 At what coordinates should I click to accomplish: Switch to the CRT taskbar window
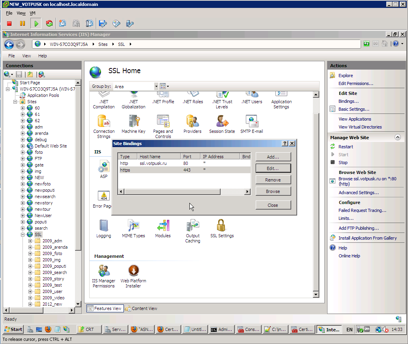(89, 329)
